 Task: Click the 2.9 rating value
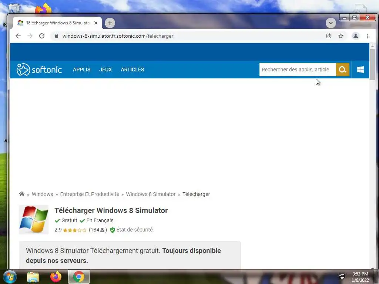[x=58, y=230]
